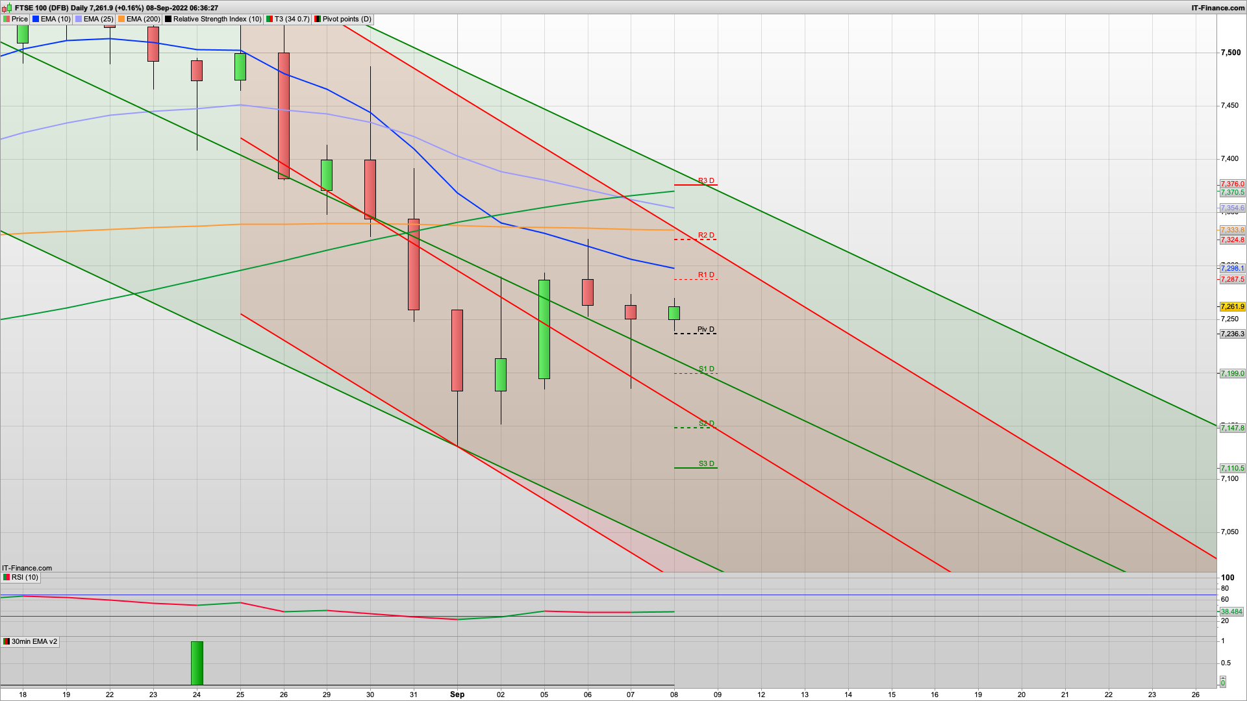Select the EMA (25) indicator legend
This screenshot has height=701, width=1247.
94,19
